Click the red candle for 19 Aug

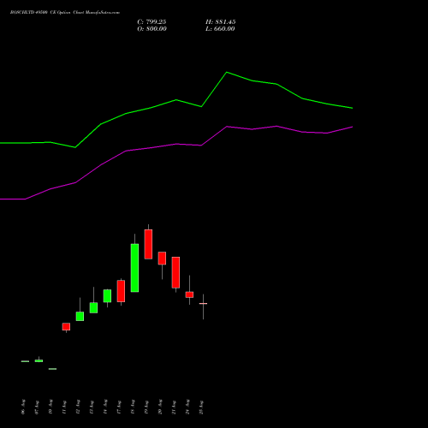point(148,244)
